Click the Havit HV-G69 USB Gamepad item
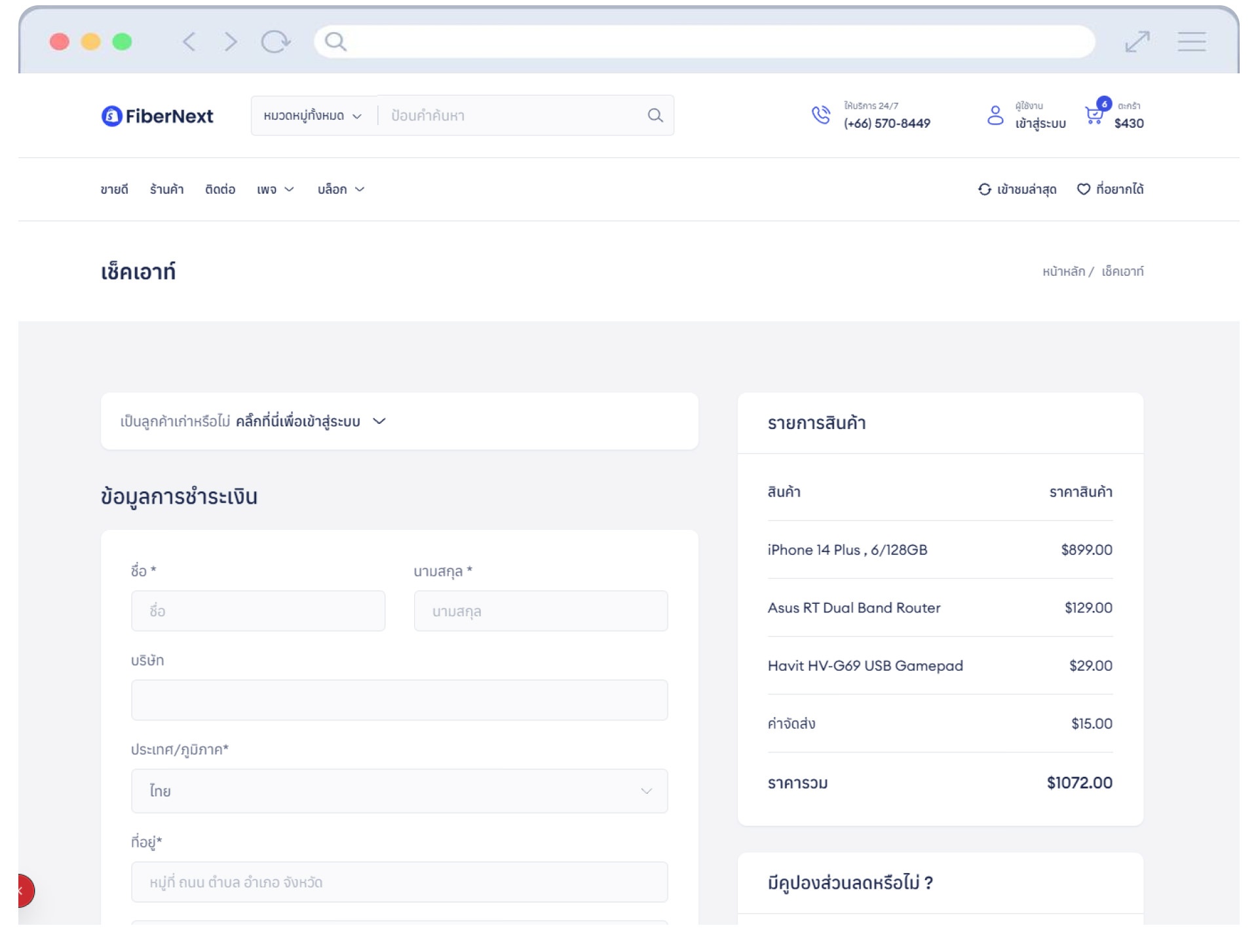1258x930 pixels. click(865, 665)
